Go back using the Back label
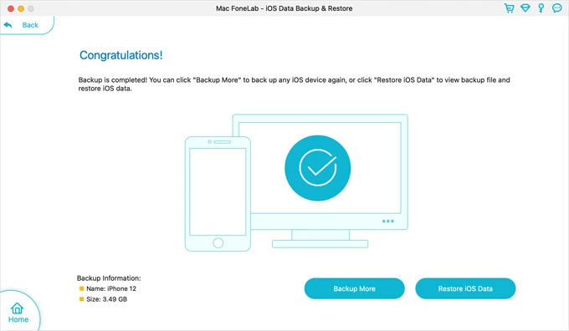Screen dimensions: 569x331 coord(30,25)
